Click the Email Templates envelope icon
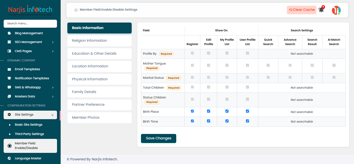Screen dimensions: 354x164 tap(9, 69)
